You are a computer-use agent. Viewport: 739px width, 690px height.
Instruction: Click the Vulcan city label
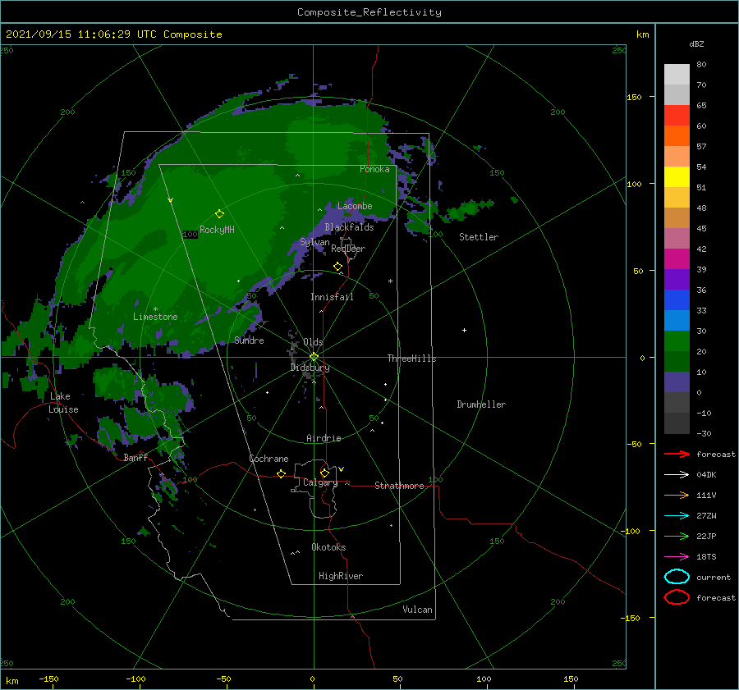[417, 610]
